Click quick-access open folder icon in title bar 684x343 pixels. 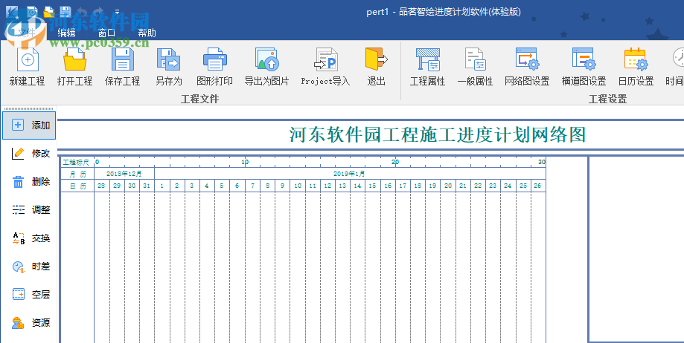tap(49, 12)
